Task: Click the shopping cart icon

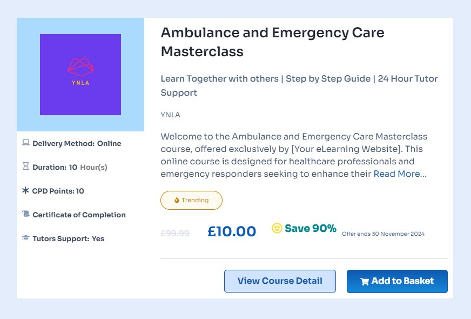Action: coord(365,281)
